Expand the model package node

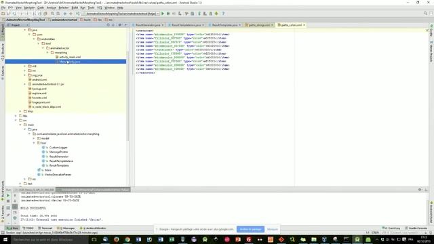pyautogui.click(x=34, y=138)
